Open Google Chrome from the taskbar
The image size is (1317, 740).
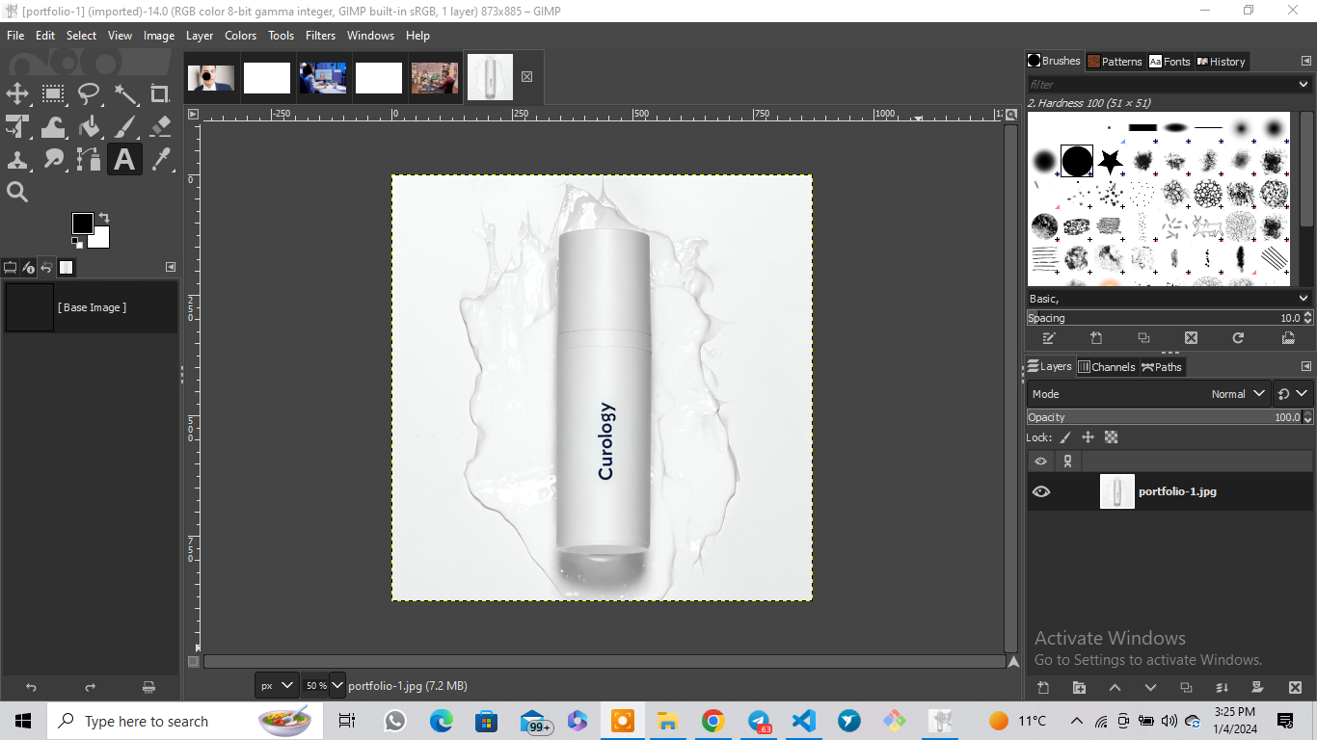[x=712, y=721]
